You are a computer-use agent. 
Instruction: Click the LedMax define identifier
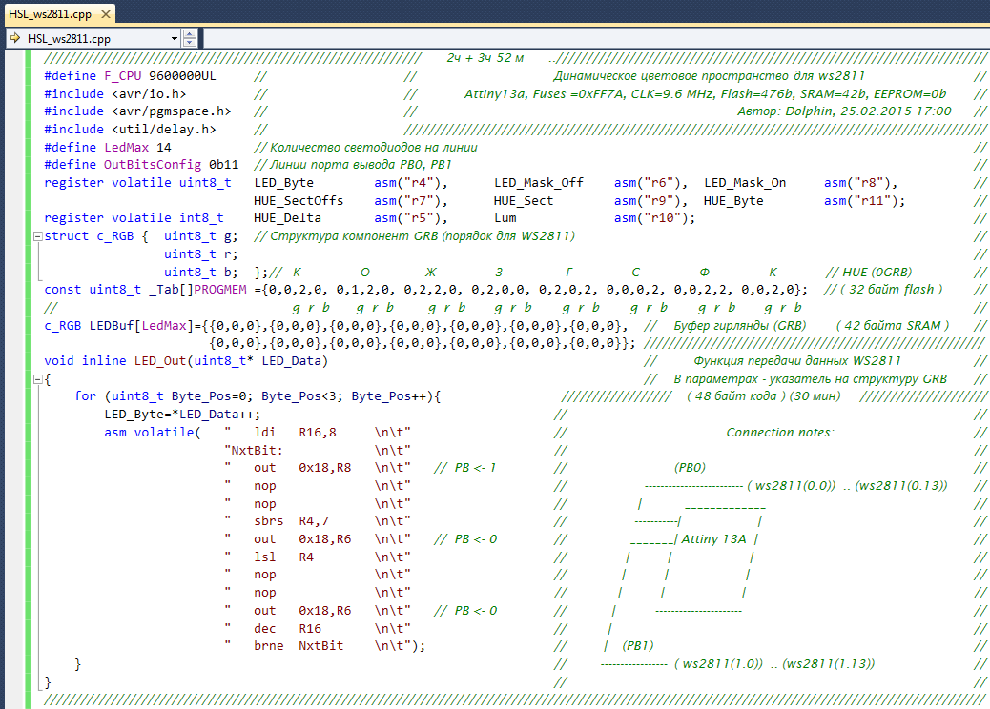[x=126, y=148]
